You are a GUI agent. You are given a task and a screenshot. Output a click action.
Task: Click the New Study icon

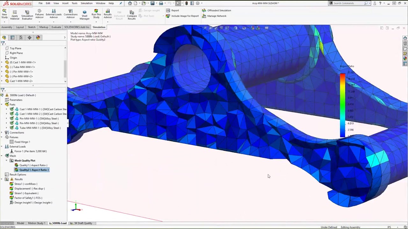click(4, 11)
